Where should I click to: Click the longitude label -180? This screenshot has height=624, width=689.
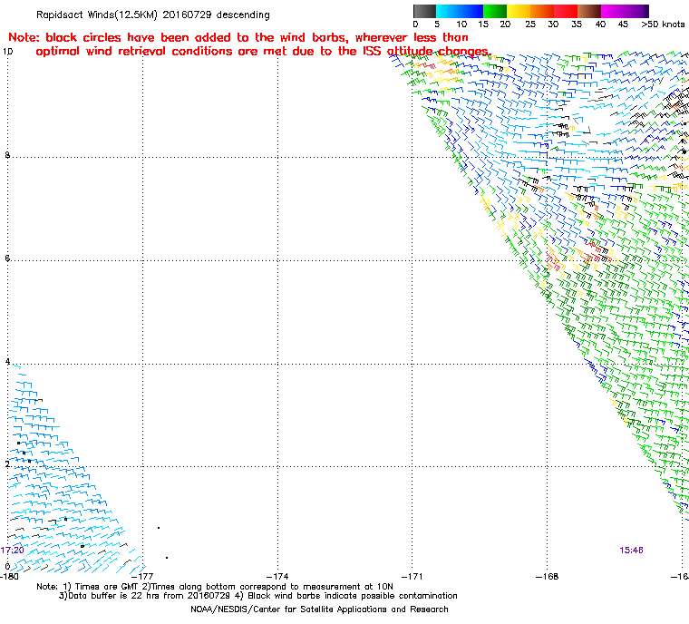(x=10, y=576)
